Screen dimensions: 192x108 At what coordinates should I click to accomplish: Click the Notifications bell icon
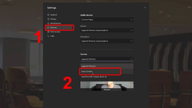[48, 23]
